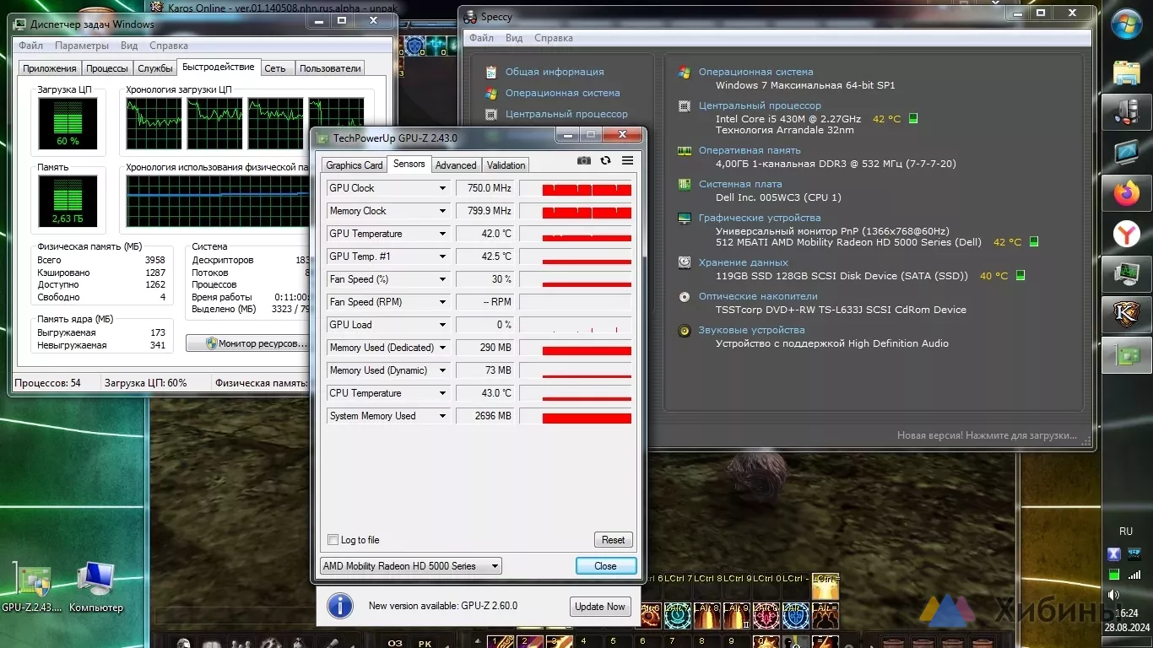1153x648 pixels.
Task: Click the Центральный процессор sidebar icon in Speccy
Action: [x=491, y=115]
